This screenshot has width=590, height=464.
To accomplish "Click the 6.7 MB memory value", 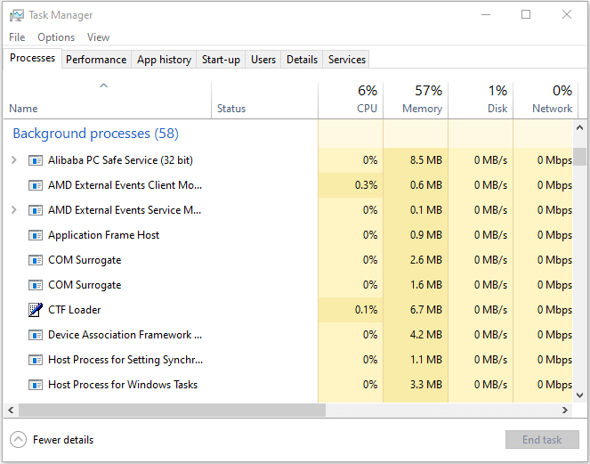I will pos(426,310).
